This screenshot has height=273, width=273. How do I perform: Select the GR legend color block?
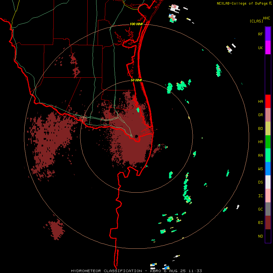click(268, 115)
